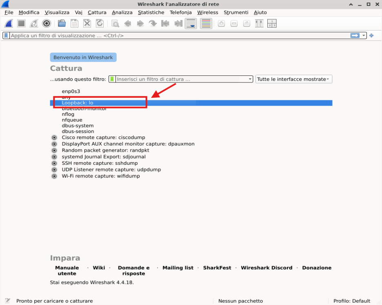
Task: Click gear icon beside udpdump
Action: click(x=54, y=170)
